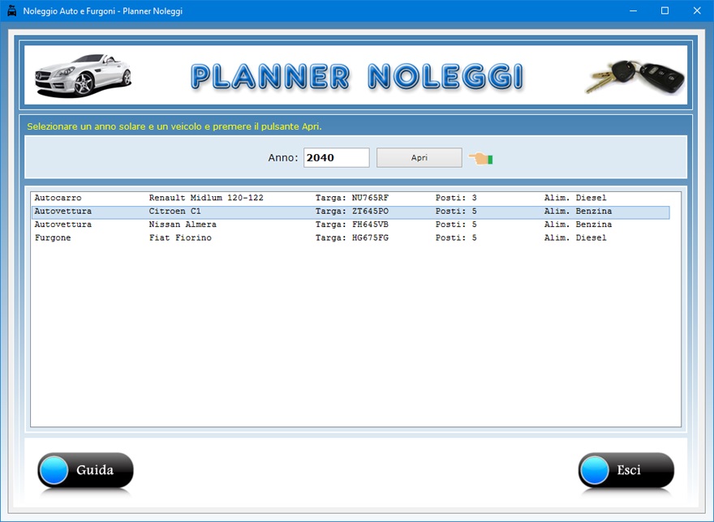Maximize the Planner Noleggi window

tap(665, 11)
